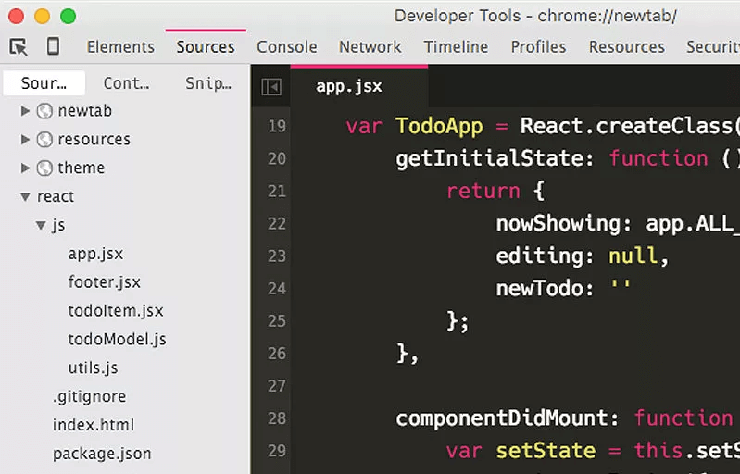Open app.jsx in the file tree
Screen dimensions: 740x474
[x=95, y=255]
